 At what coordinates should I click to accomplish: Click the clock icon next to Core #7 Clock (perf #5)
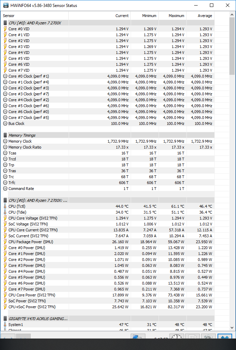click(x=5, y=117)
